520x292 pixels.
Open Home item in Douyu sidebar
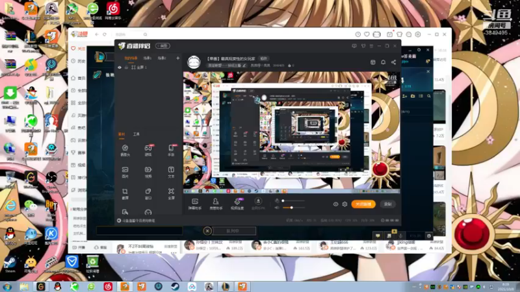pos(78,78)
